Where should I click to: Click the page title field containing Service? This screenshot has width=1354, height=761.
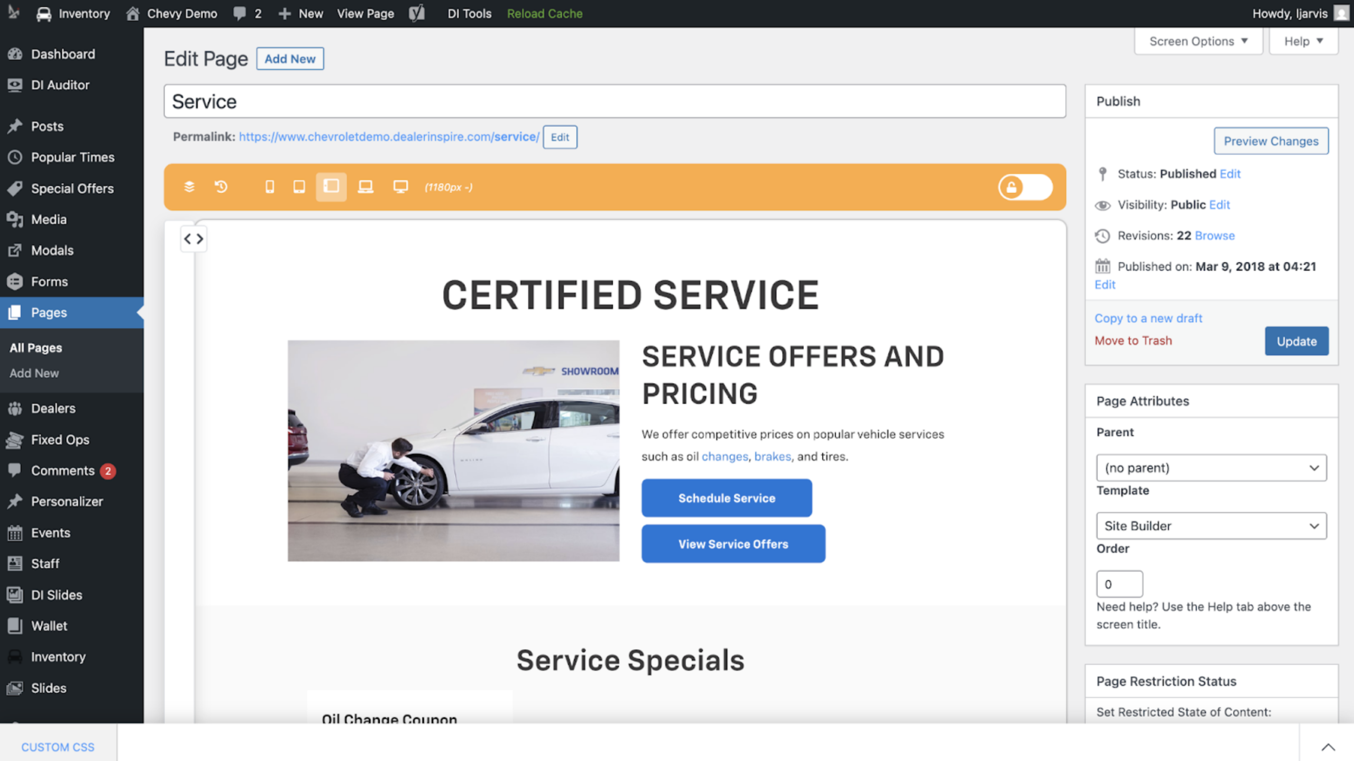615,101
